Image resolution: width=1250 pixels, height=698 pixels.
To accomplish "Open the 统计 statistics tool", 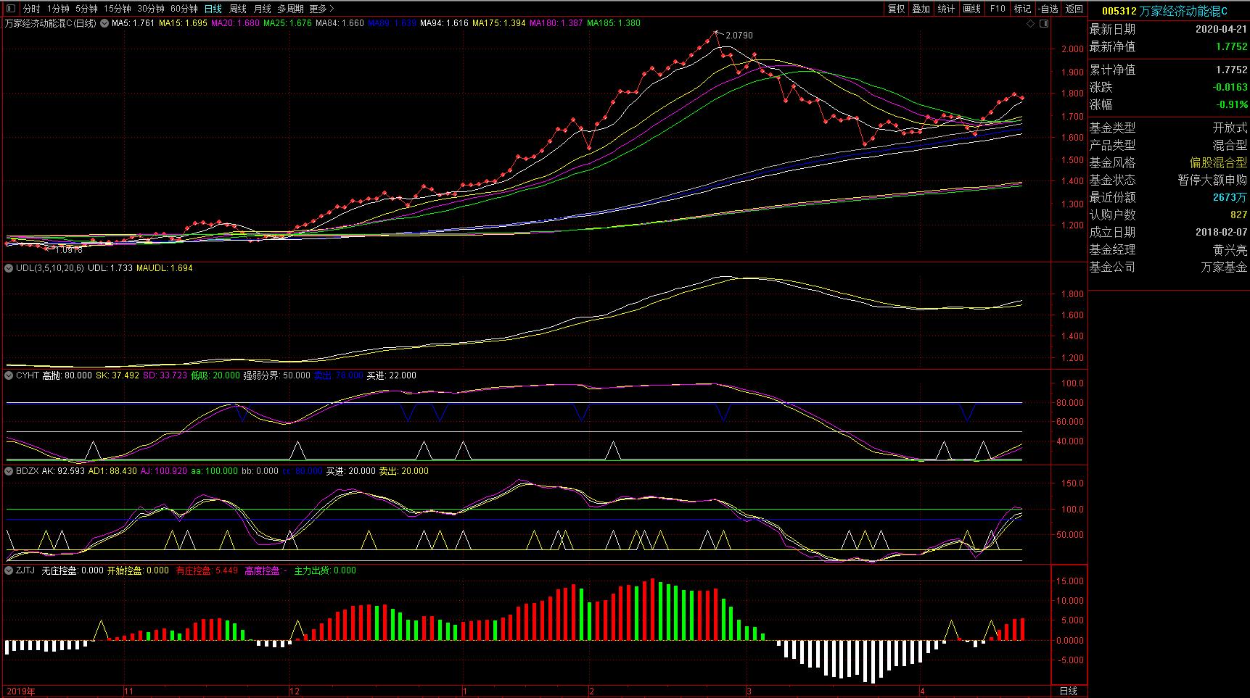I will (946, 9).
